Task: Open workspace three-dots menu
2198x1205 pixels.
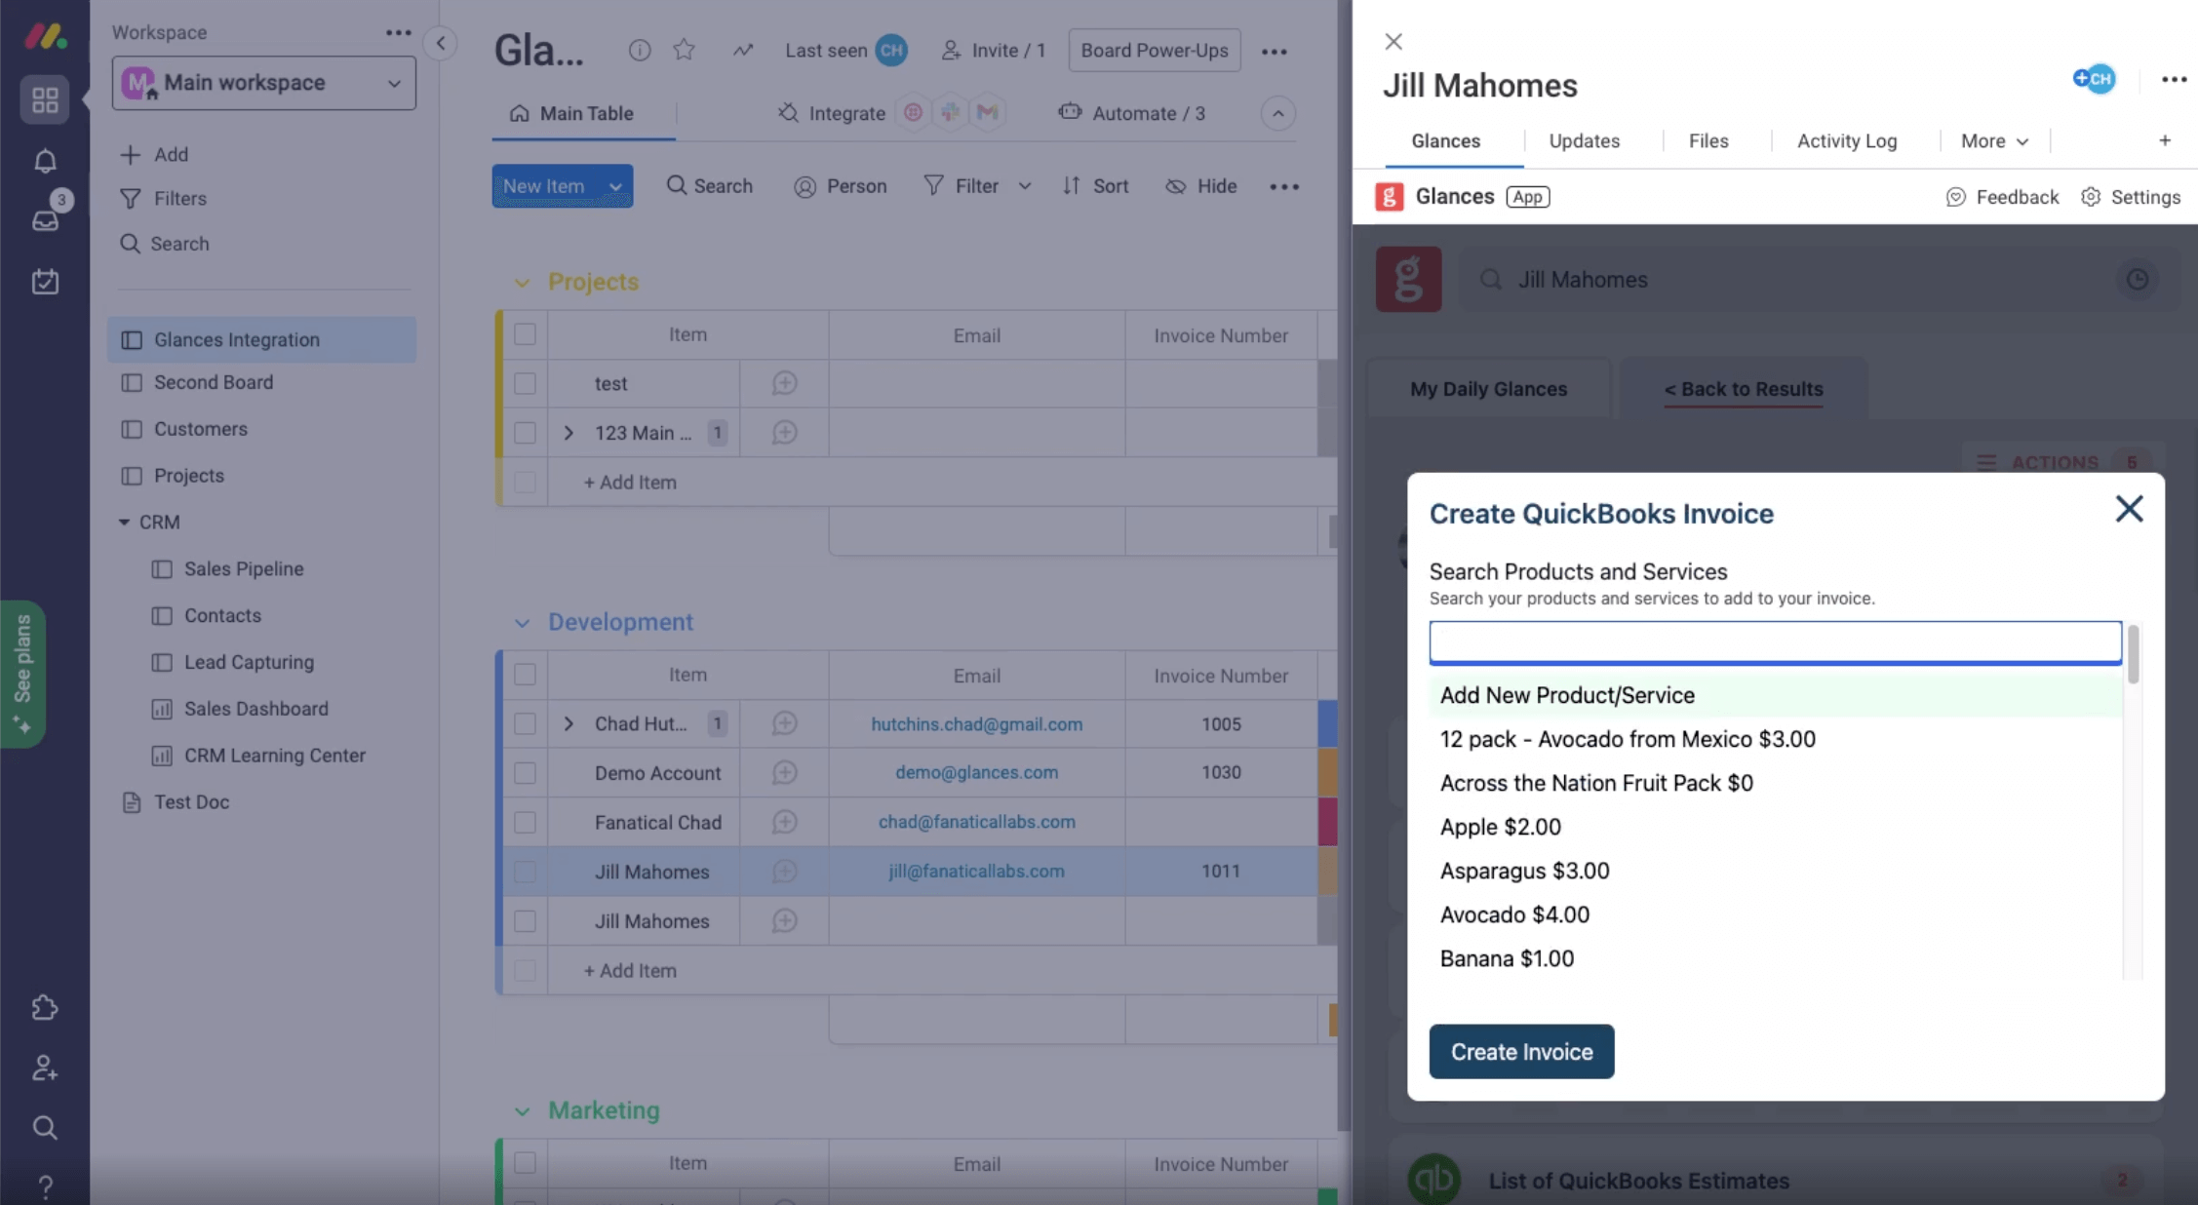Action: click(x=398, y=32)
